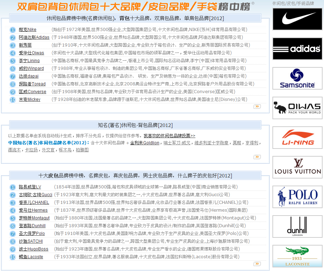Go to the 圣大保罗Polo brand page
The image size is (324, 272).
[32, 234]
